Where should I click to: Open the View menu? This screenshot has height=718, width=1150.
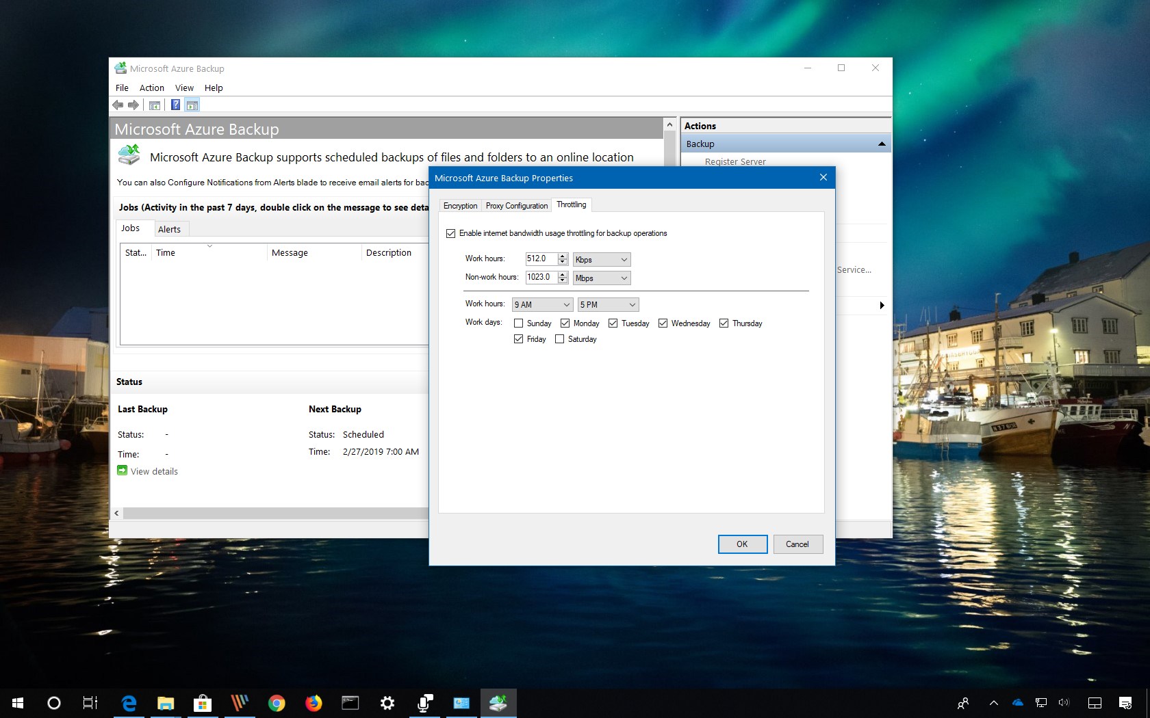click(x=184, y=88)
